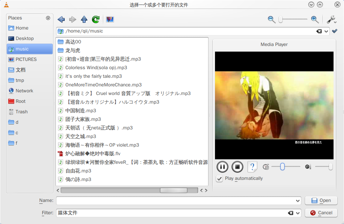Image resolution: width=344 pixels, height=224 pixels.
Task: Select 自由花.mp3
Action: tap(74, 171)
